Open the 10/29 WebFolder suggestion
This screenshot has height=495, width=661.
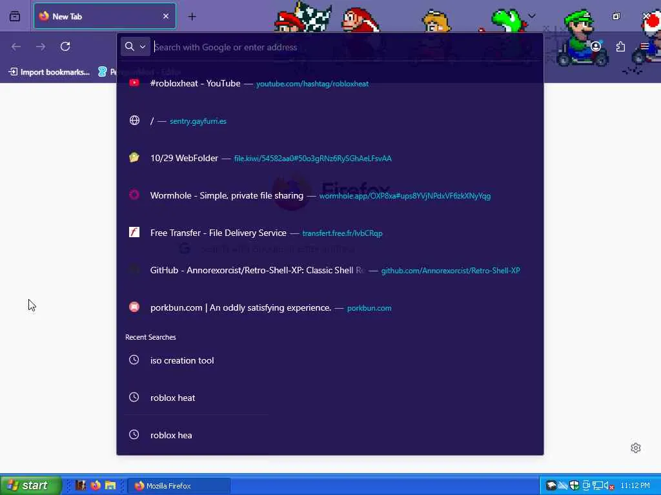pyautogui.click(x=330, y=159)
